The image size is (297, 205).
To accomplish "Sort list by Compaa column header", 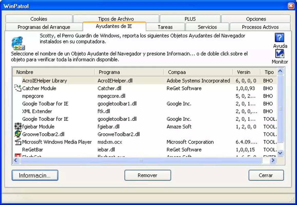I will 198,72.
